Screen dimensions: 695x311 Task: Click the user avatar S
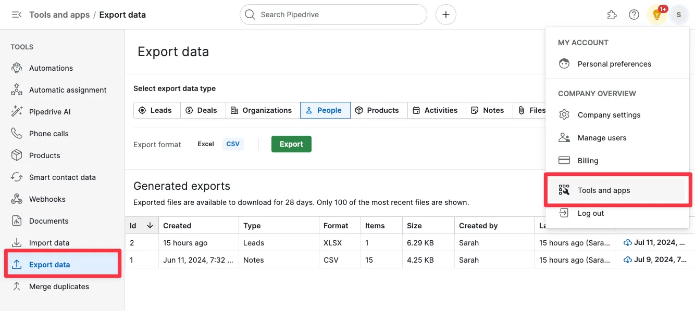pos(679,15)
